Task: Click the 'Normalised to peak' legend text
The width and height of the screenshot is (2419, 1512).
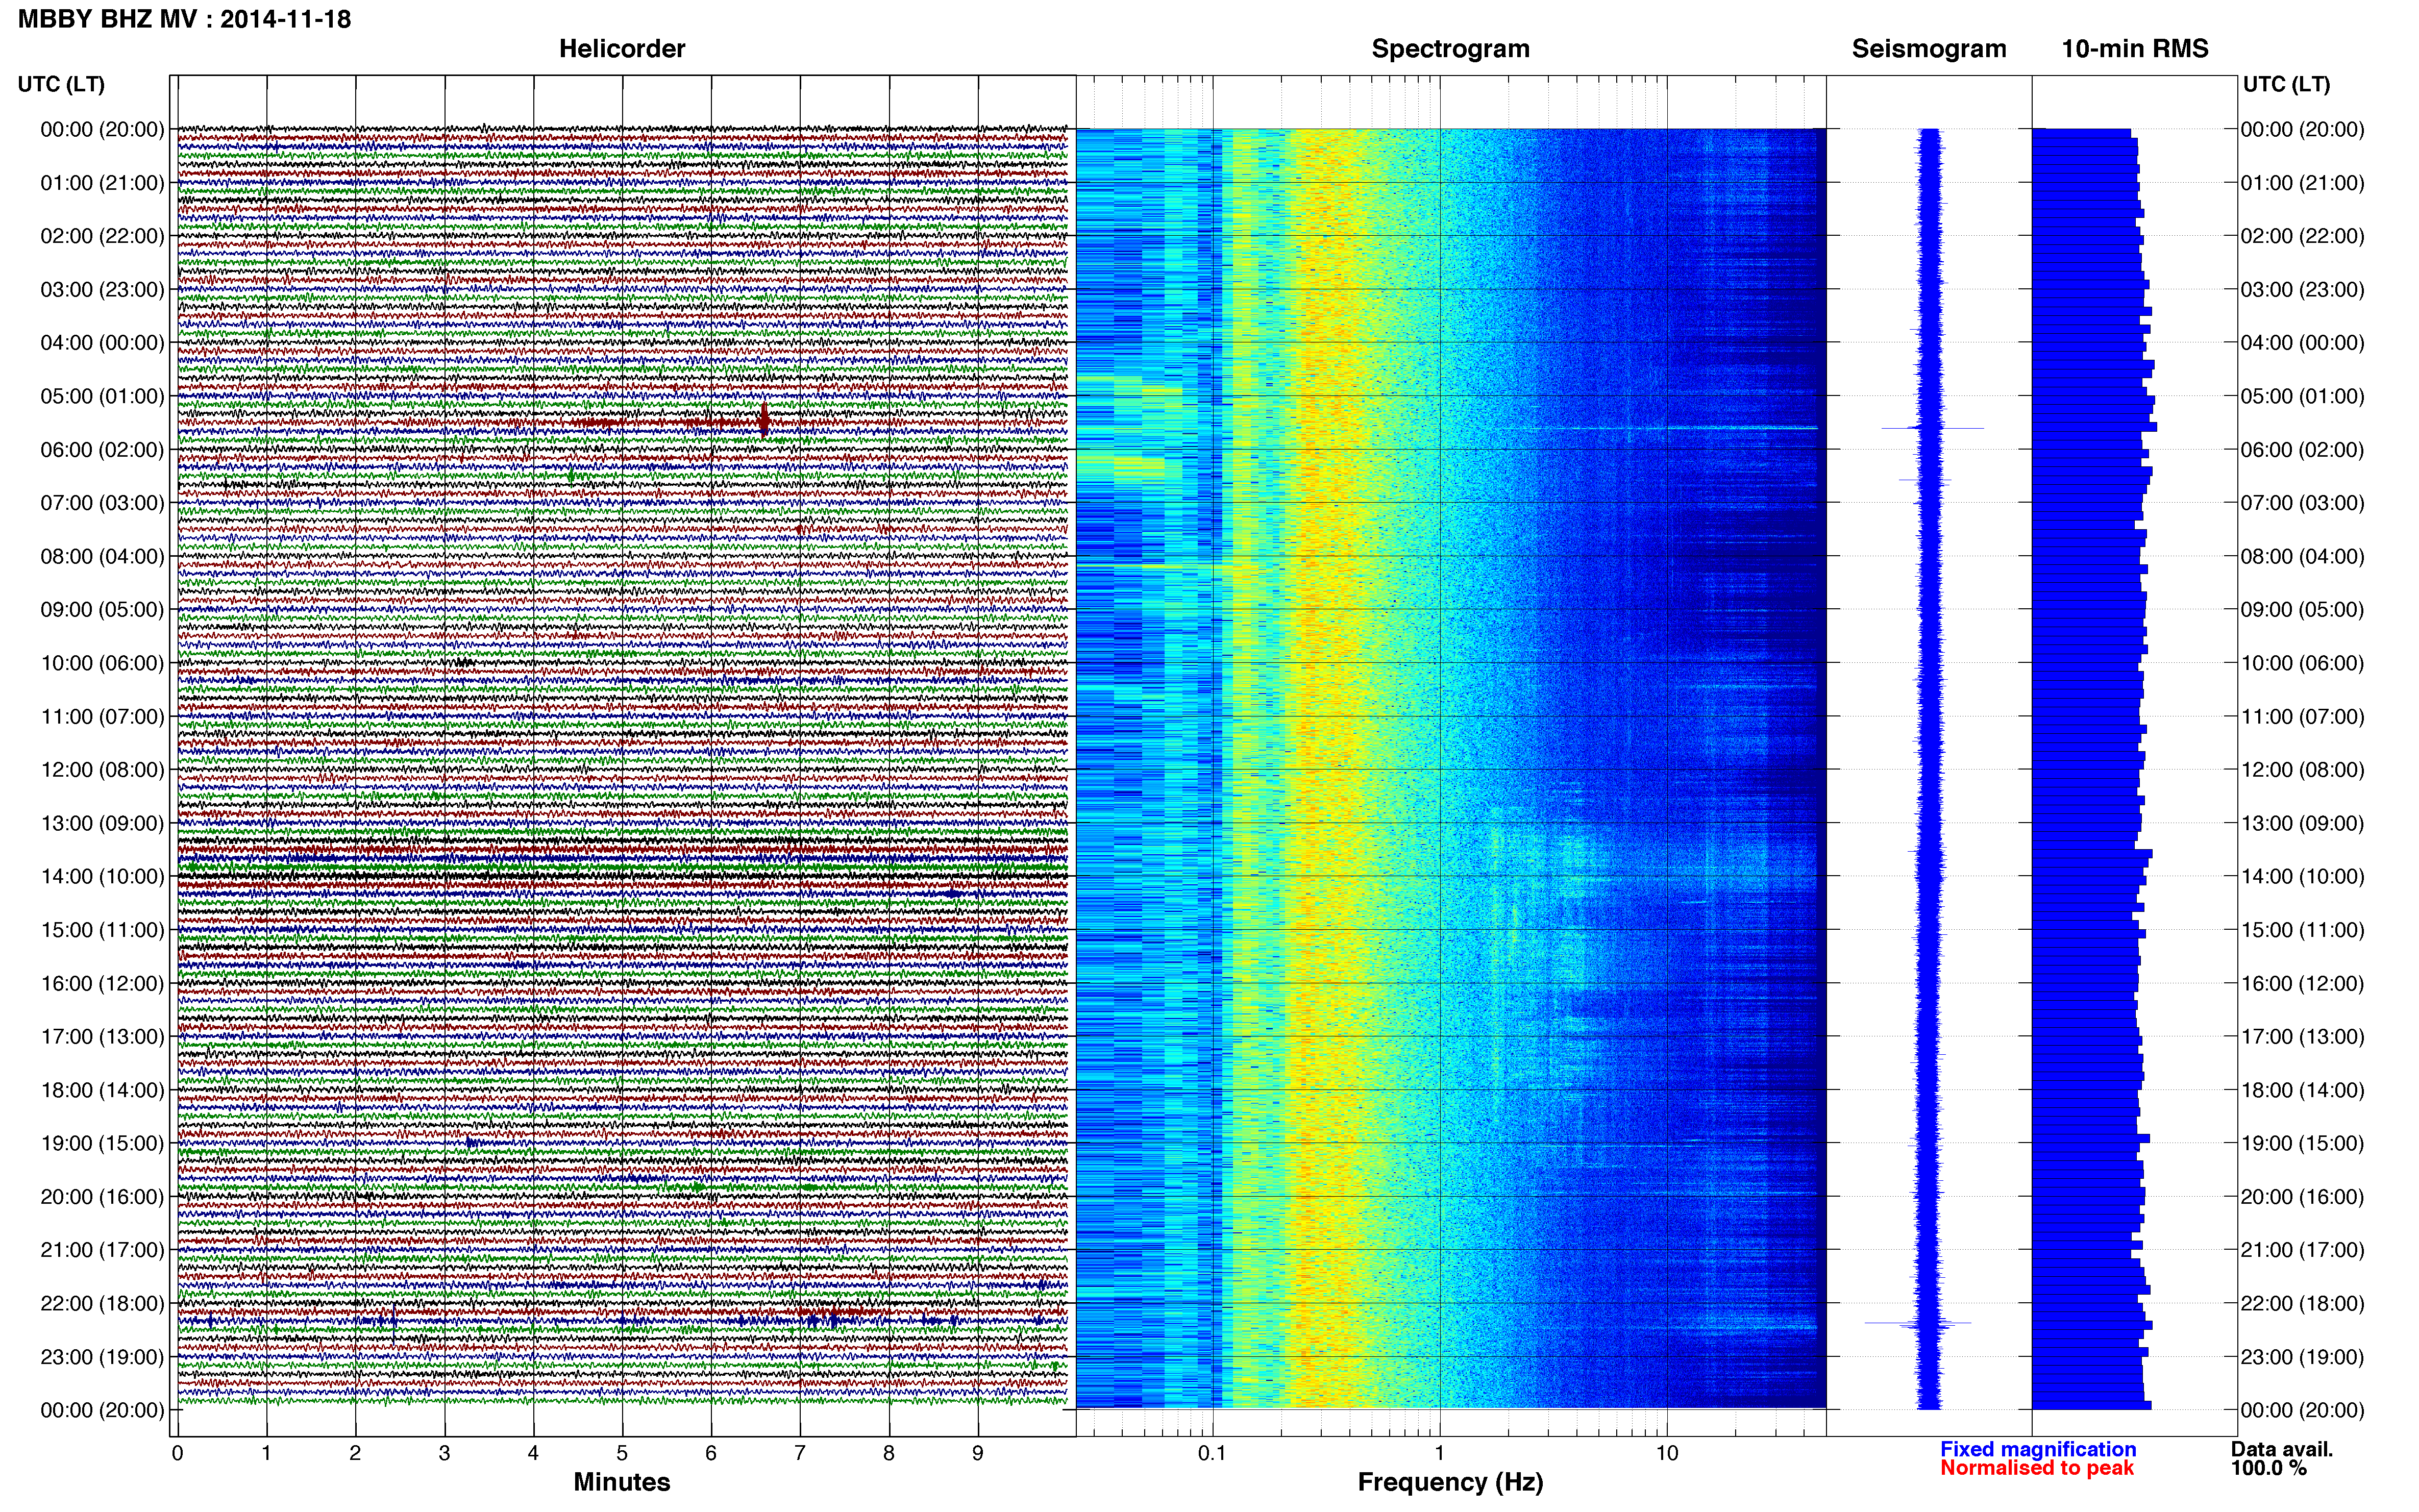Action: click(2037, 1468)
